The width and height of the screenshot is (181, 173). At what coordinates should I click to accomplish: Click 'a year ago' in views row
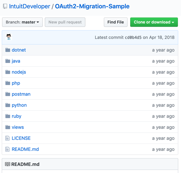(x=163, y=127)
